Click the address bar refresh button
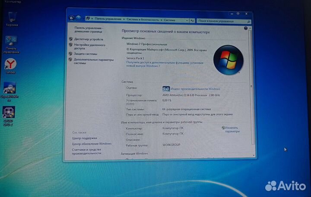This screenshot has width=311, height=197. (x=192, y=20)
